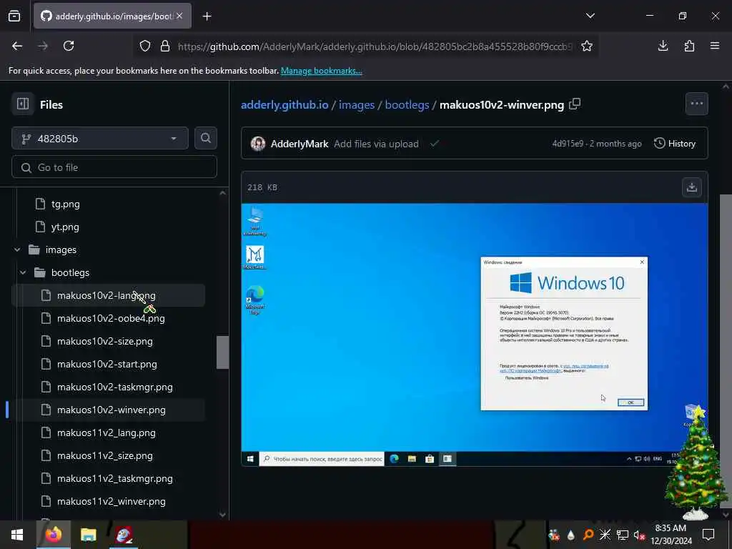Open the notifications action center

708,535
